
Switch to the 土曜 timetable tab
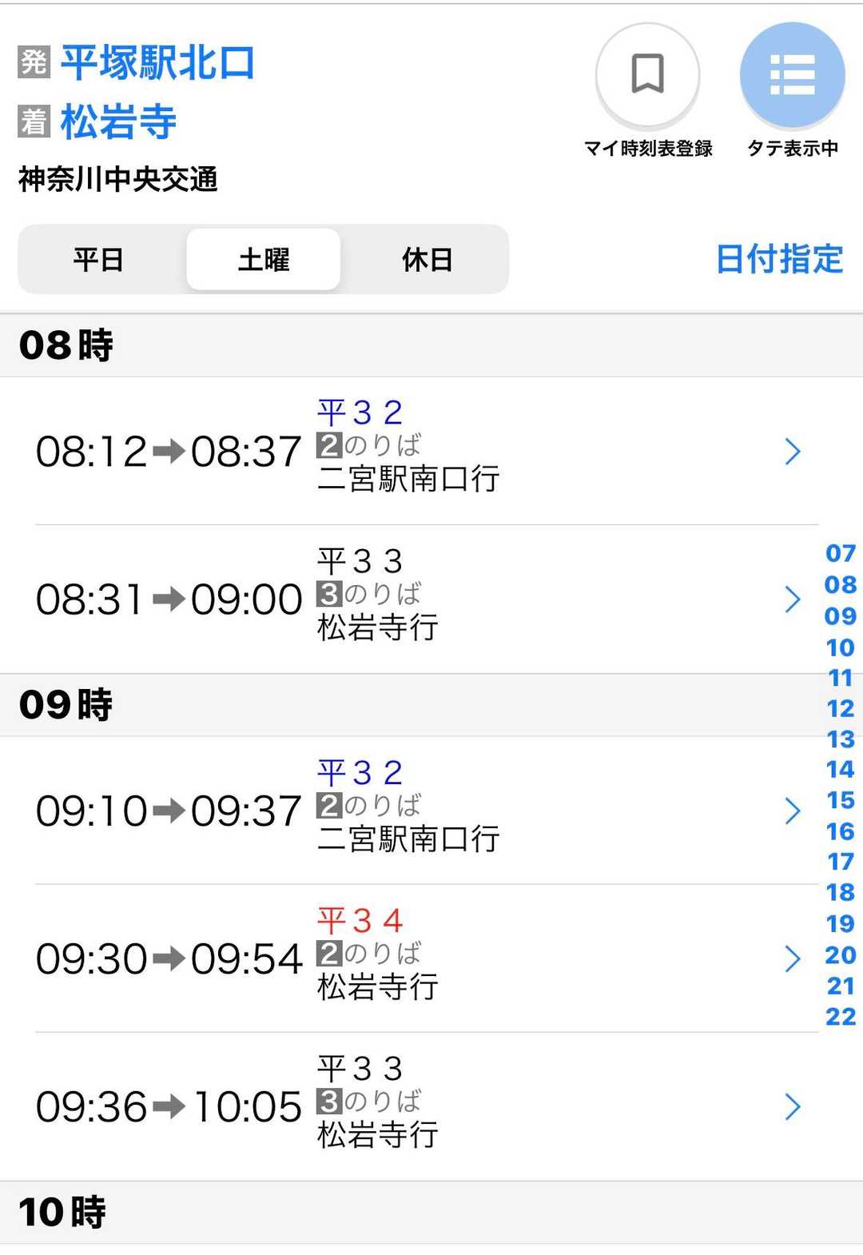pyautogui.click(x=264, y=260)
